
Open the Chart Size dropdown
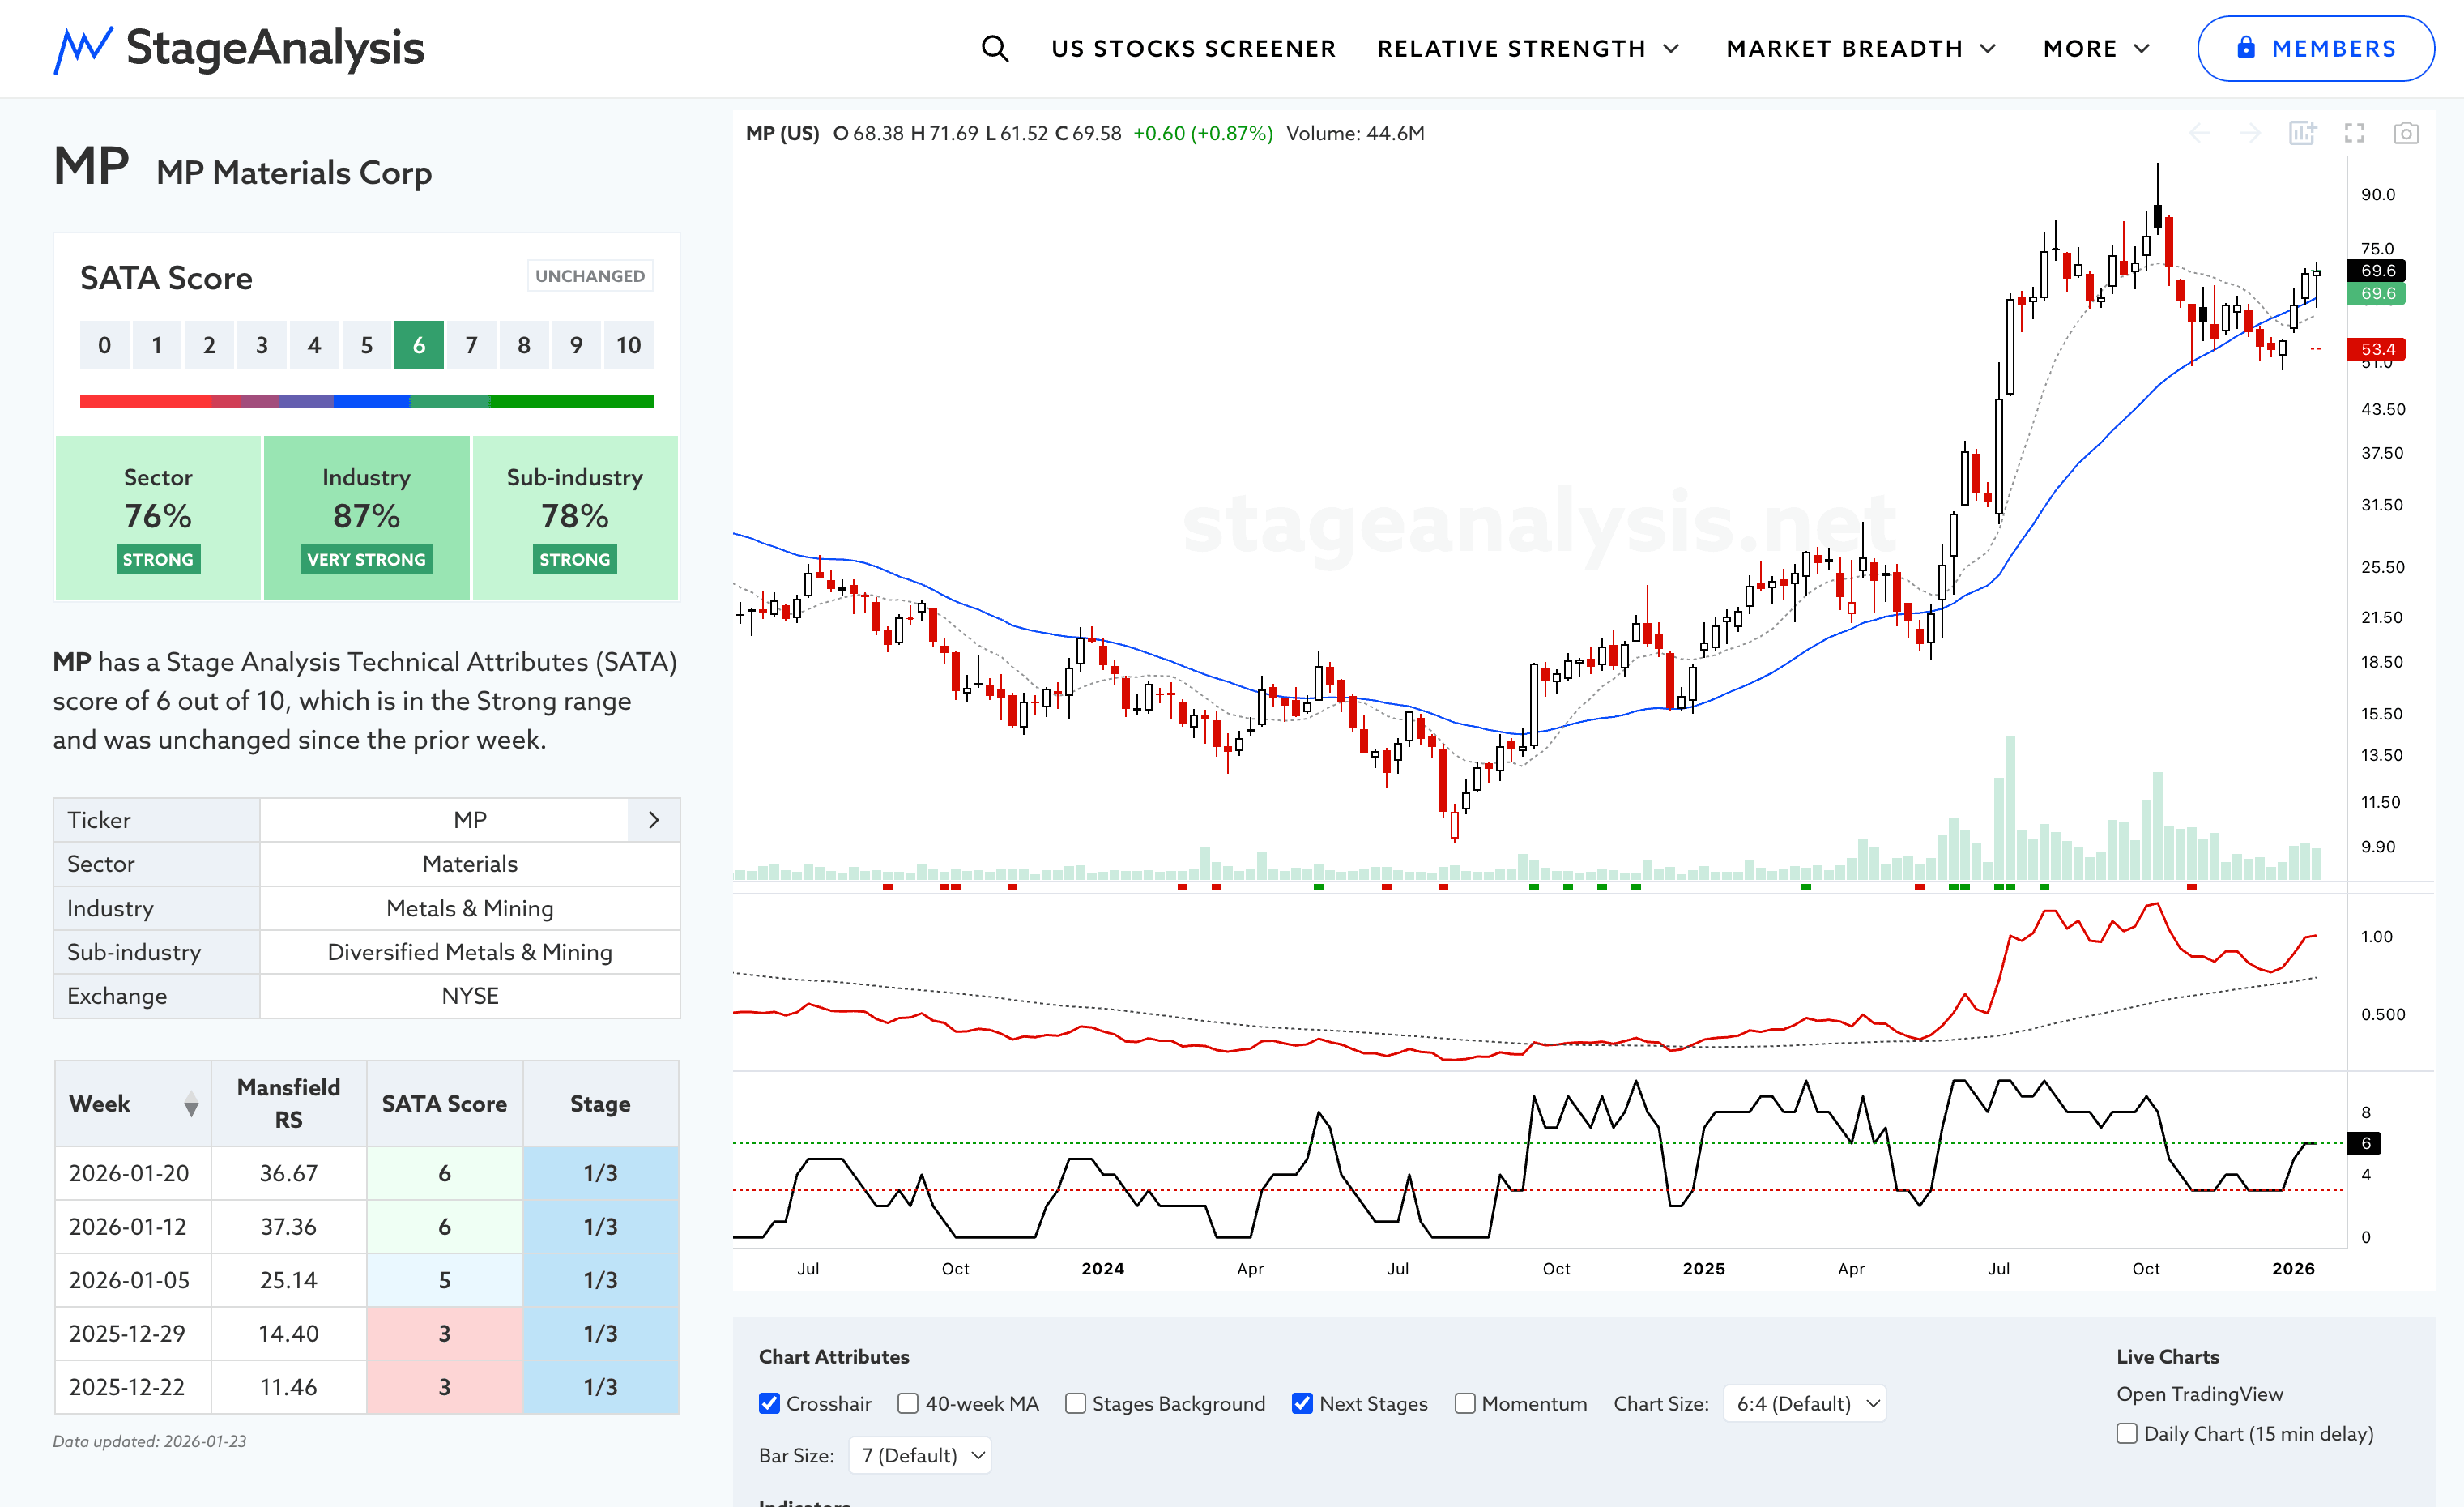[x=1805, y=1403]
